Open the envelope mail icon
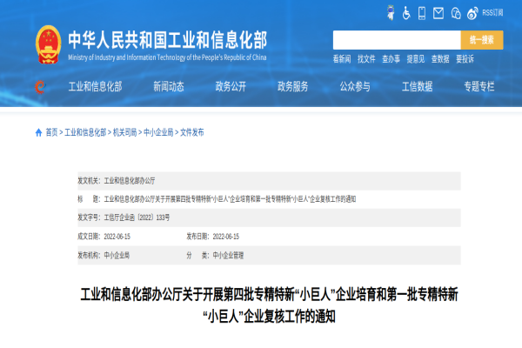 [x=438, y=13]
